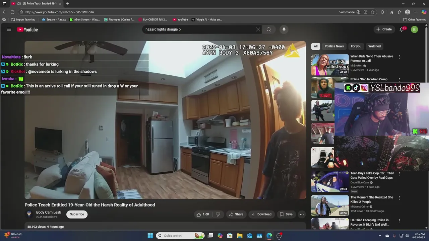Open File Explorer from the taskbar
Viewport: 429px width, 241px height.
[240, 236]
